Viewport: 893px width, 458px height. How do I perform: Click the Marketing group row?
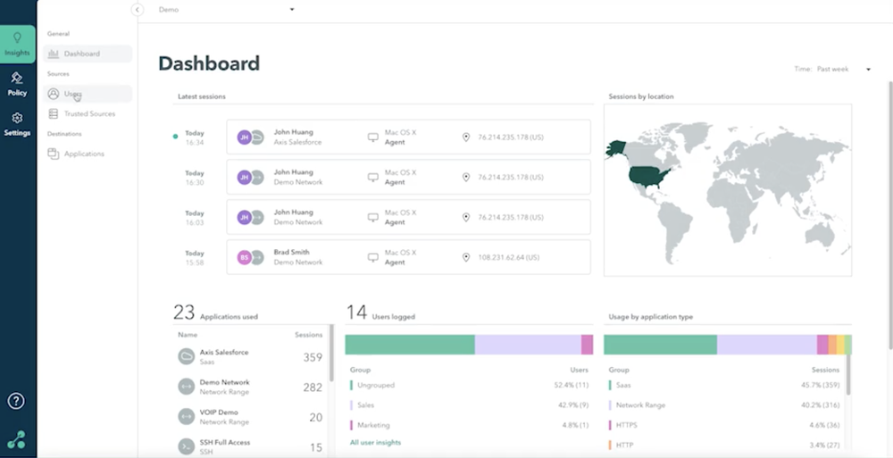[x=470, y=425]
